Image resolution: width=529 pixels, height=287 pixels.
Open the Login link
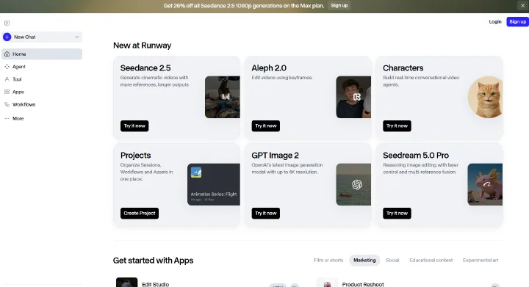pos(495,21)
